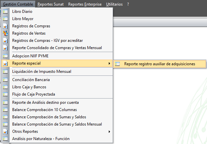Screen dimensions: 207x144
Task: Choose Libro Mayor from the menu
Action: 57,19
